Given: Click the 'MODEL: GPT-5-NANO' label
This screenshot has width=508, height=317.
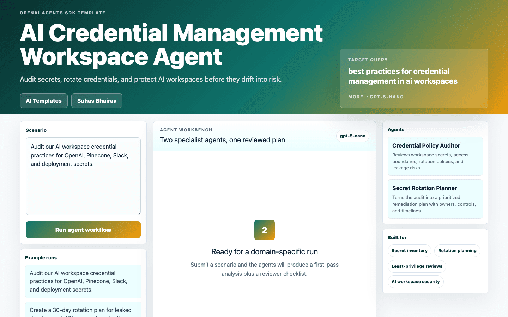Looking at the screenshot, I should [376, 97].
